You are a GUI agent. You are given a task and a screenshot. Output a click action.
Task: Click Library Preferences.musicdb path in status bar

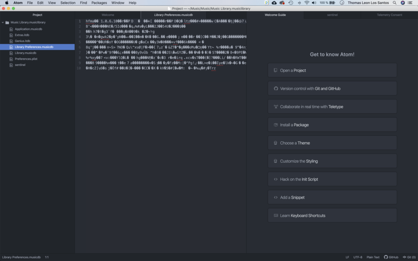(x=22, y=257)
